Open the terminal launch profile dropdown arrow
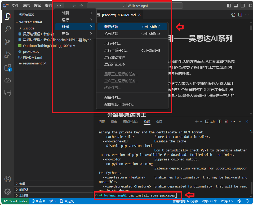This screenshot has height=205, width=253. [x=201, y=121]
